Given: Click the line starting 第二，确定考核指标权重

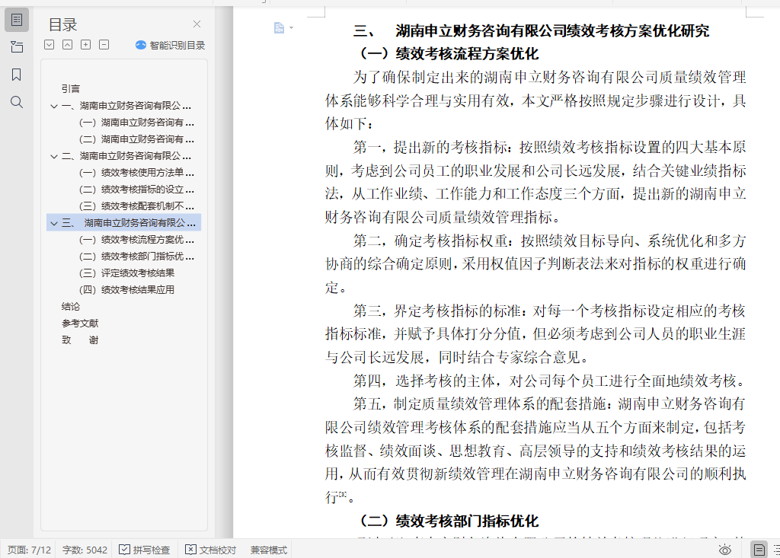Looking at the screenshot, I should [x=550, y=241].
